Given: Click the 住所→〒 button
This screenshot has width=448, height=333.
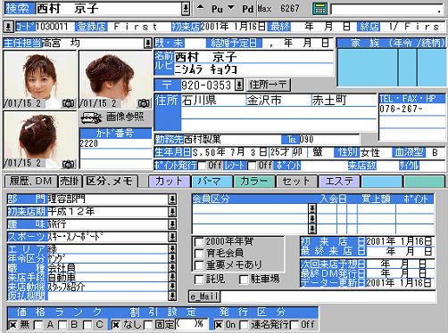Looking at the screenshot, I should click(x=268, y=85).
